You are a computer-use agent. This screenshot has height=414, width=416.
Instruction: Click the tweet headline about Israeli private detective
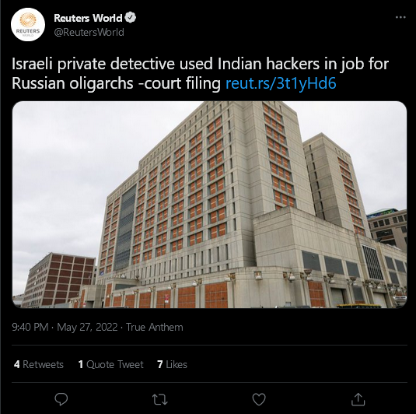tap(201, 74)
